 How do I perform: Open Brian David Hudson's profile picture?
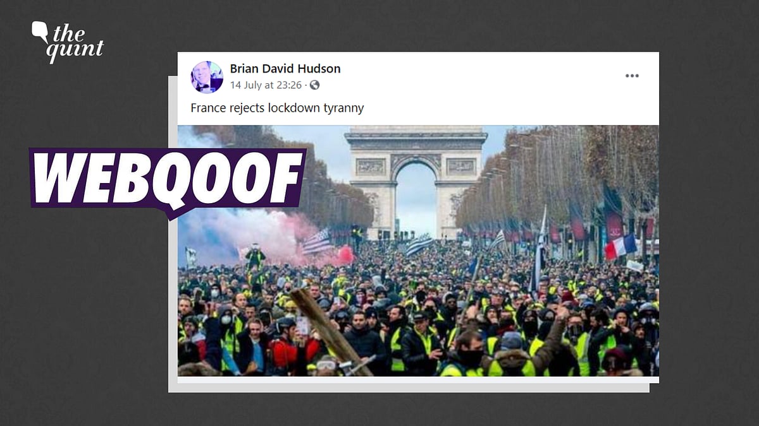pyautogui.click(x=207, y=77)
